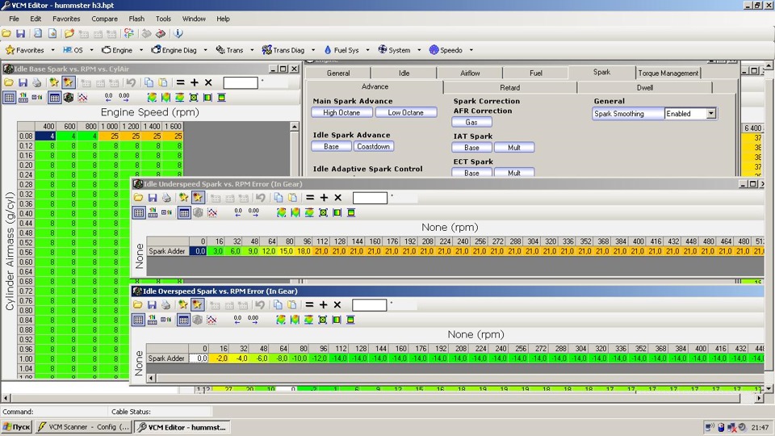Click Idle Spark Advance Base button
775x436 pixels.
[331, 146]
